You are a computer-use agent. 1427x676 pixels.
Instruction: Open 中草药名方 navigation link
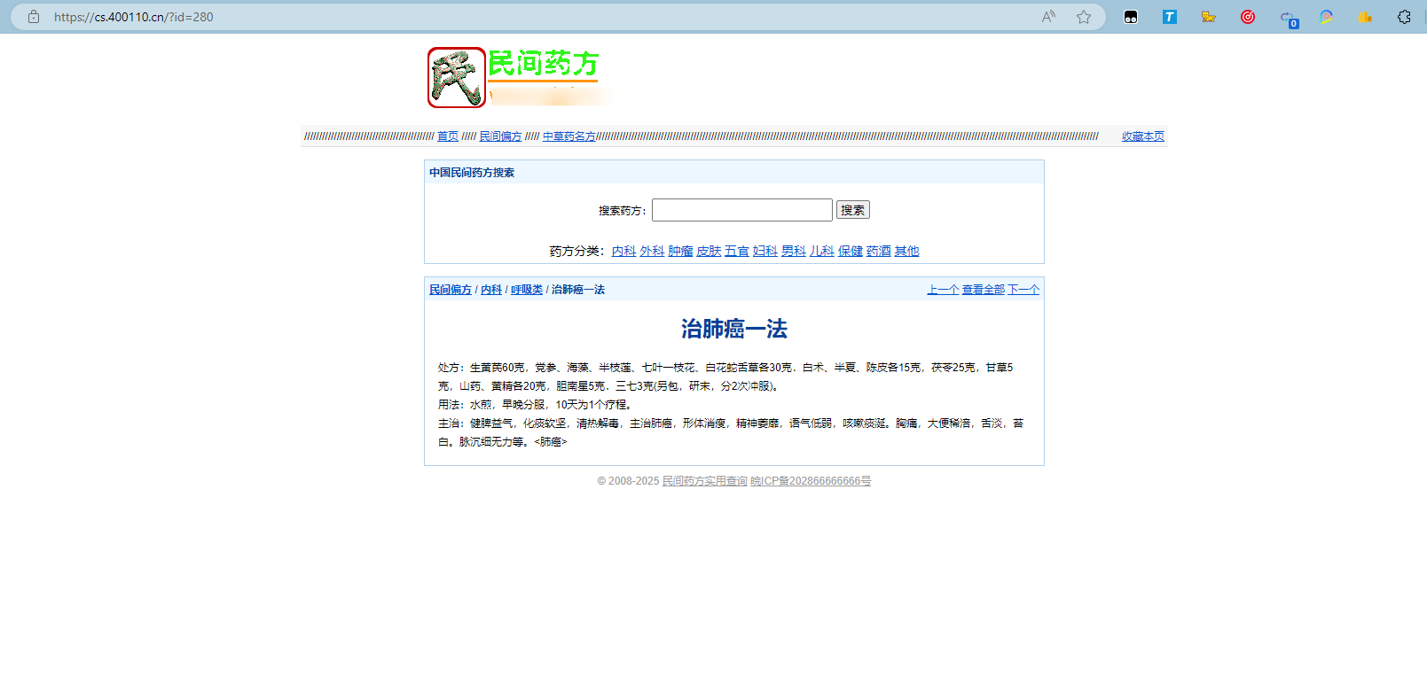(x=569, y=136)
